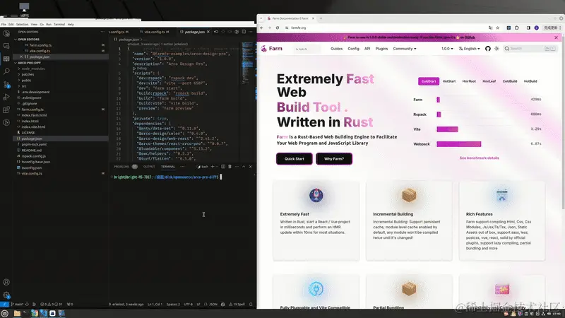Open Guides link in Farm navbar

[337, 49]
